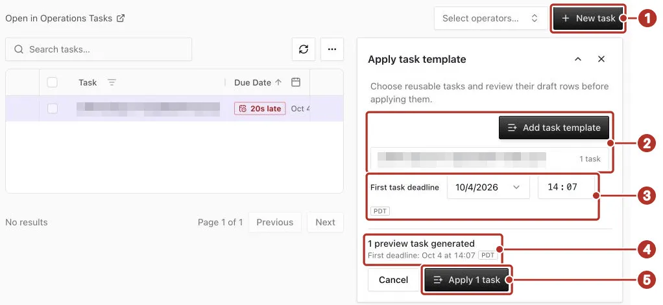The width and height of the screenshot is (663, 305).
Task: Open the Due Date calendar icon
Action: click(x=296, y=82)
